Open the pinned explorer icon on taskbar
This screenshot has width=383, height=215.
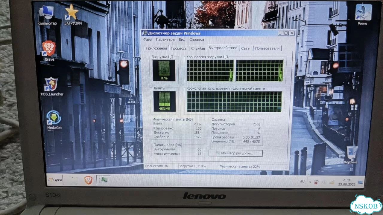click(73, 180)
